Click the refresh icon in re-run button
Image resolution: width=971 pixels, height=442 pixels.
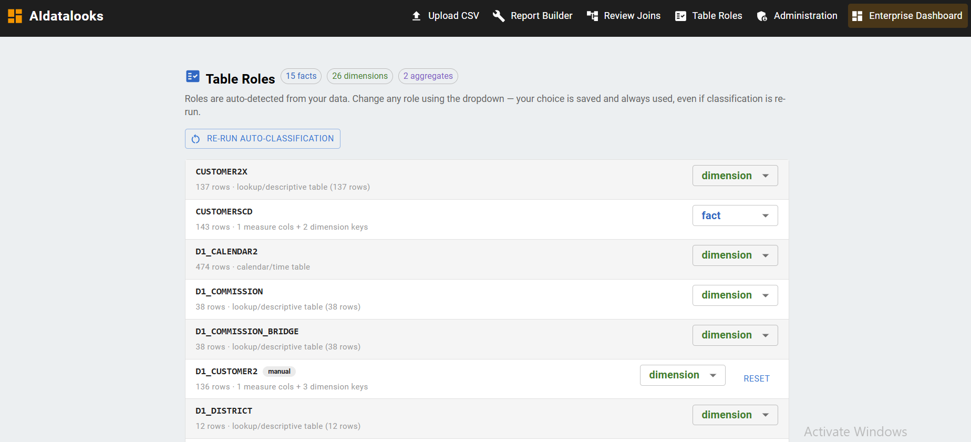point(195,139)
